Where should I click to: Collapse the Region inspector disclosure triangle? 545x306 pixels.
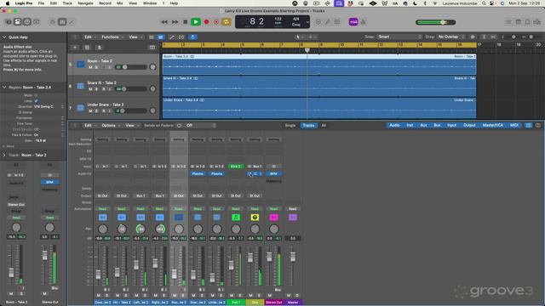click(4, 88)
